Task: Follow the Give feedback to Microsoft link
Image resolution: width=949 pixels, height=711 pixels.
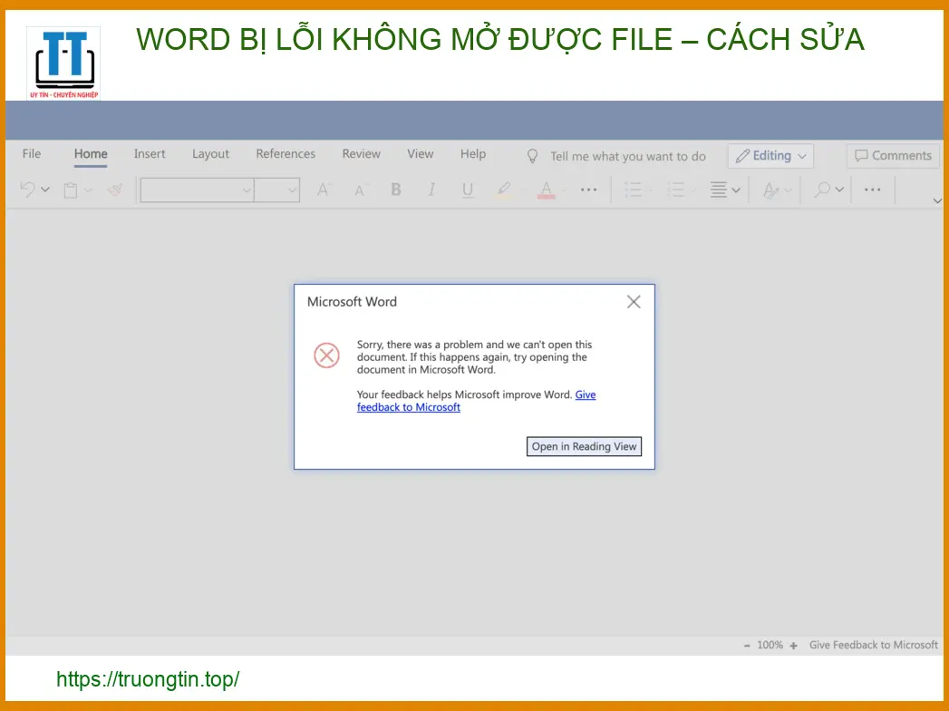Action: coord(409,407)
